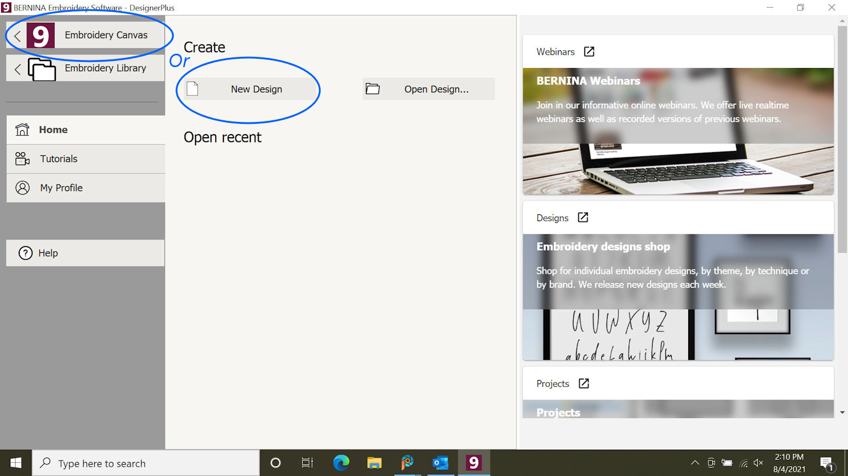848x476 pixels.
Task: Click the Open Design folder icon
Action: click(372, 89)
